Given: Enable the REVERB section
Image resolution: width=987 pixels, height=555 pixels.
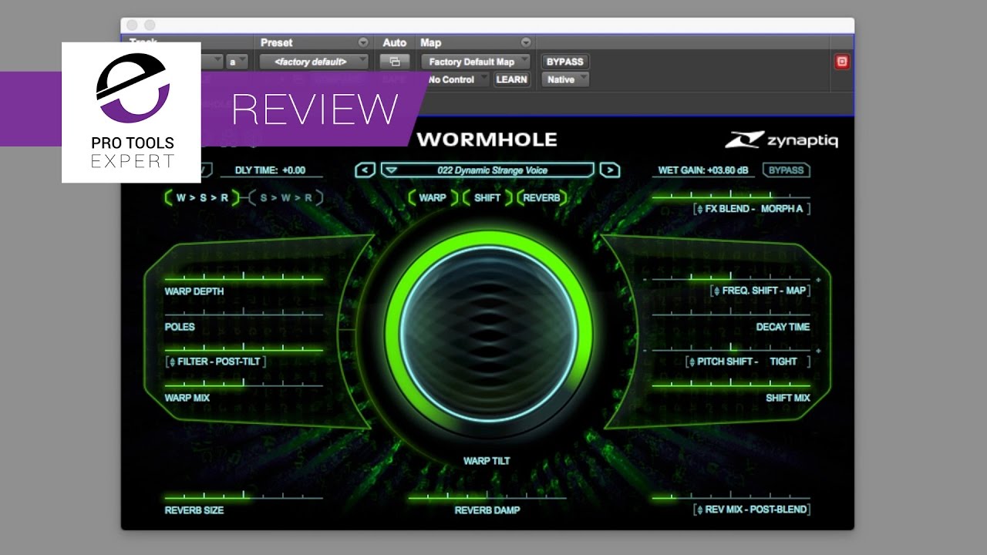Looking at the screenshot, I should coord(542,197).
